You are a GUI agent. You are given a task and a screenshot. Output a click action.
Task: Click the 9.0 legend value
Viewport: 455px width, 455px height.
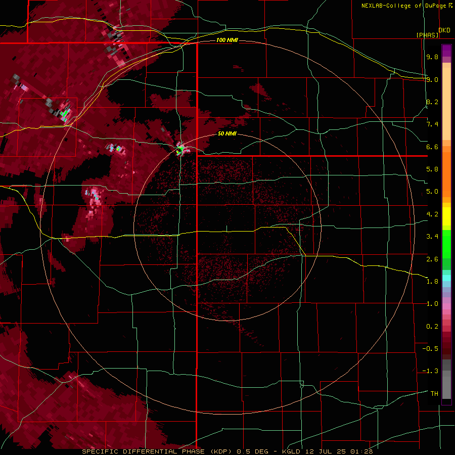(432, 79)
